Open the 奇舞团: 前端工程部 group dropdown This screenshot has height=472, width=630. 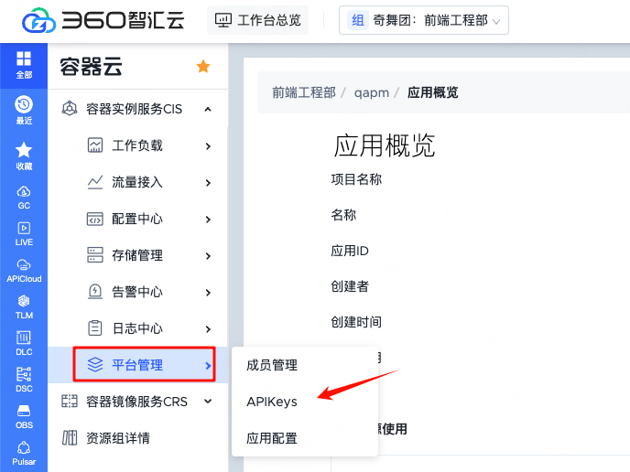424,20
